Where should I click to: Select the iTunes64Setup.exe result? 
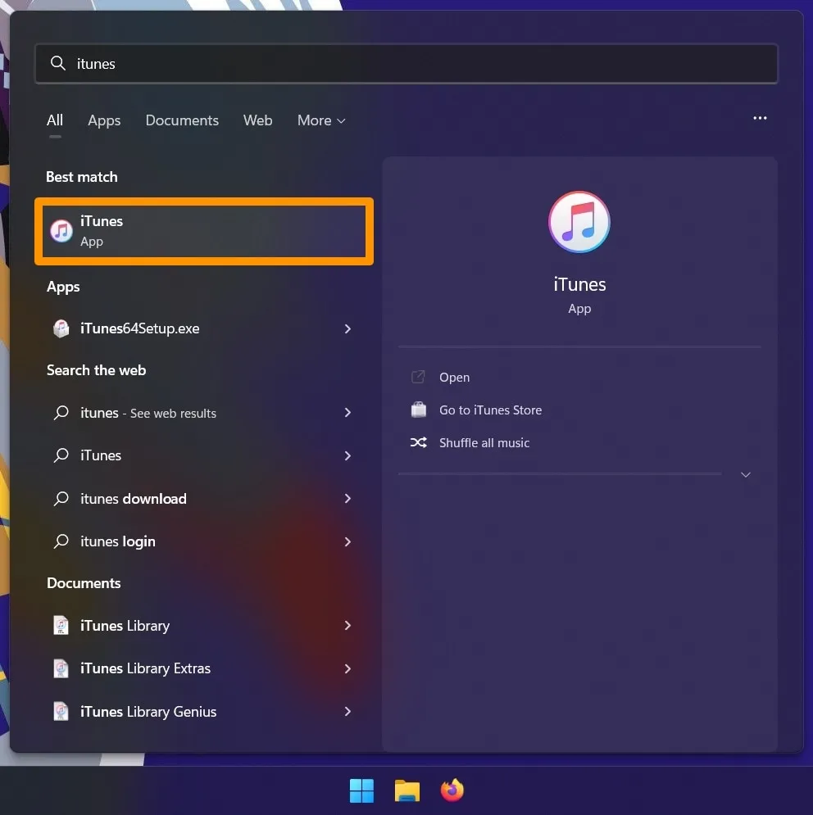pyautogui.click(x=204, y=328)
